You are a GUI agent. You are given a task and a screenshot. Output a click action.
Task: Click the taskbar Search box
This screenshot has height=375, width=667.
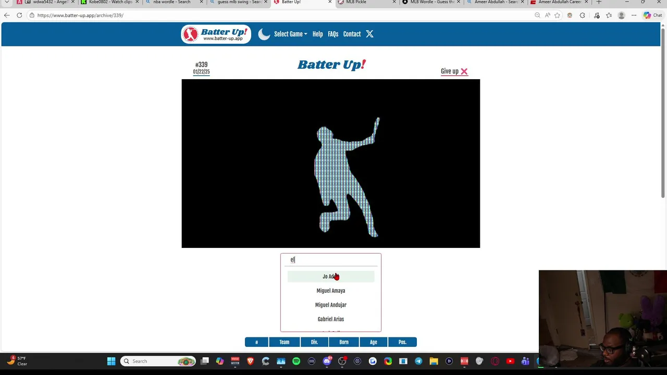pos(159,361)
